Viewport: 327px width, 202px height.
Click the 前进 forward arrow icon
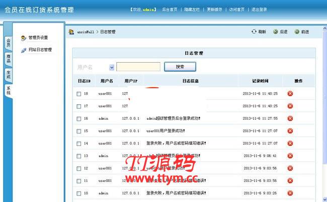[297, 32]
